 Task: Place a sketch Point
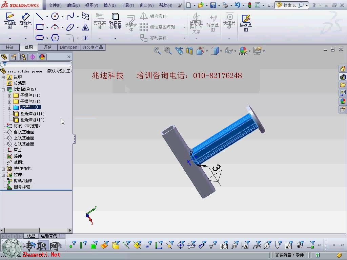pyautogui.click(x=85, y=38)
